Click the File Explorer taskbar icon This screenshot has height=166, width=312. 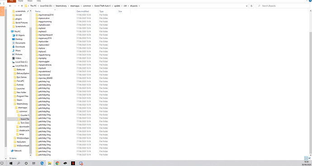50,163
